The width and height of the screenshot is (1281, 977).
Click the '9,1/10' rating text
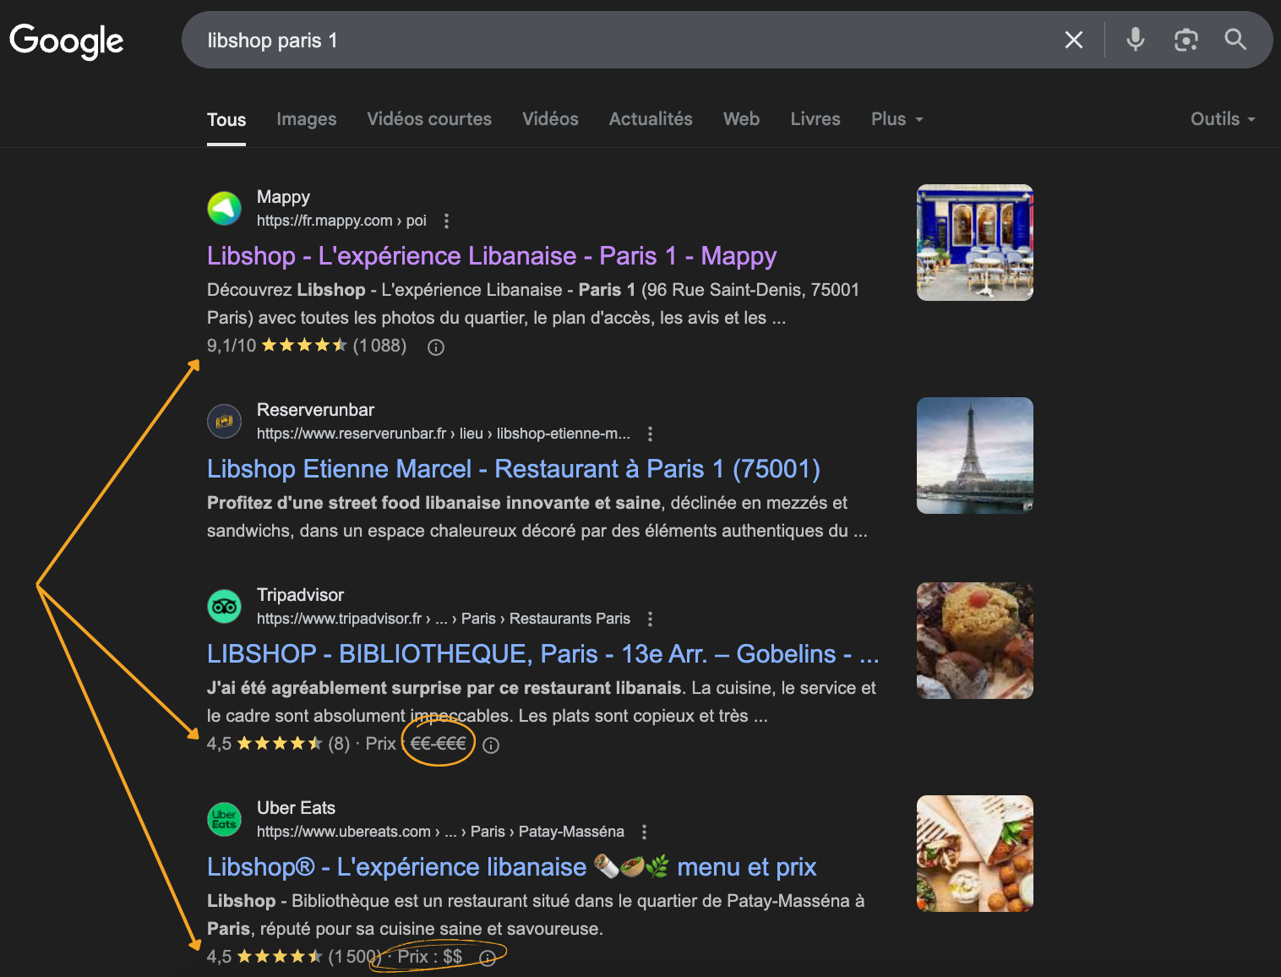point(232,346)
